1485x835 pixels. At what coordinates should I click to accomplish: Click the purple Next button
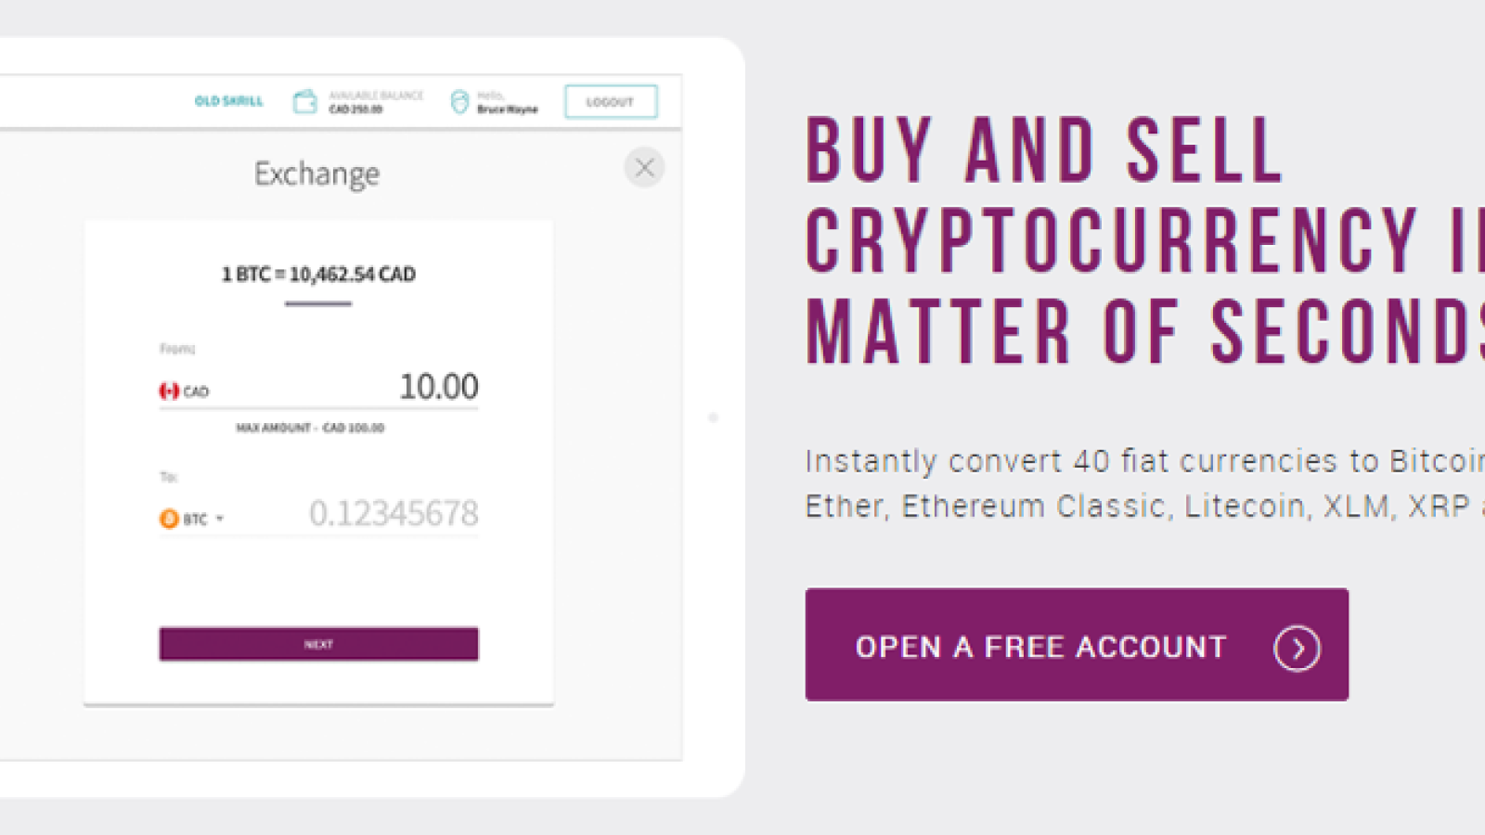[318, 644]
